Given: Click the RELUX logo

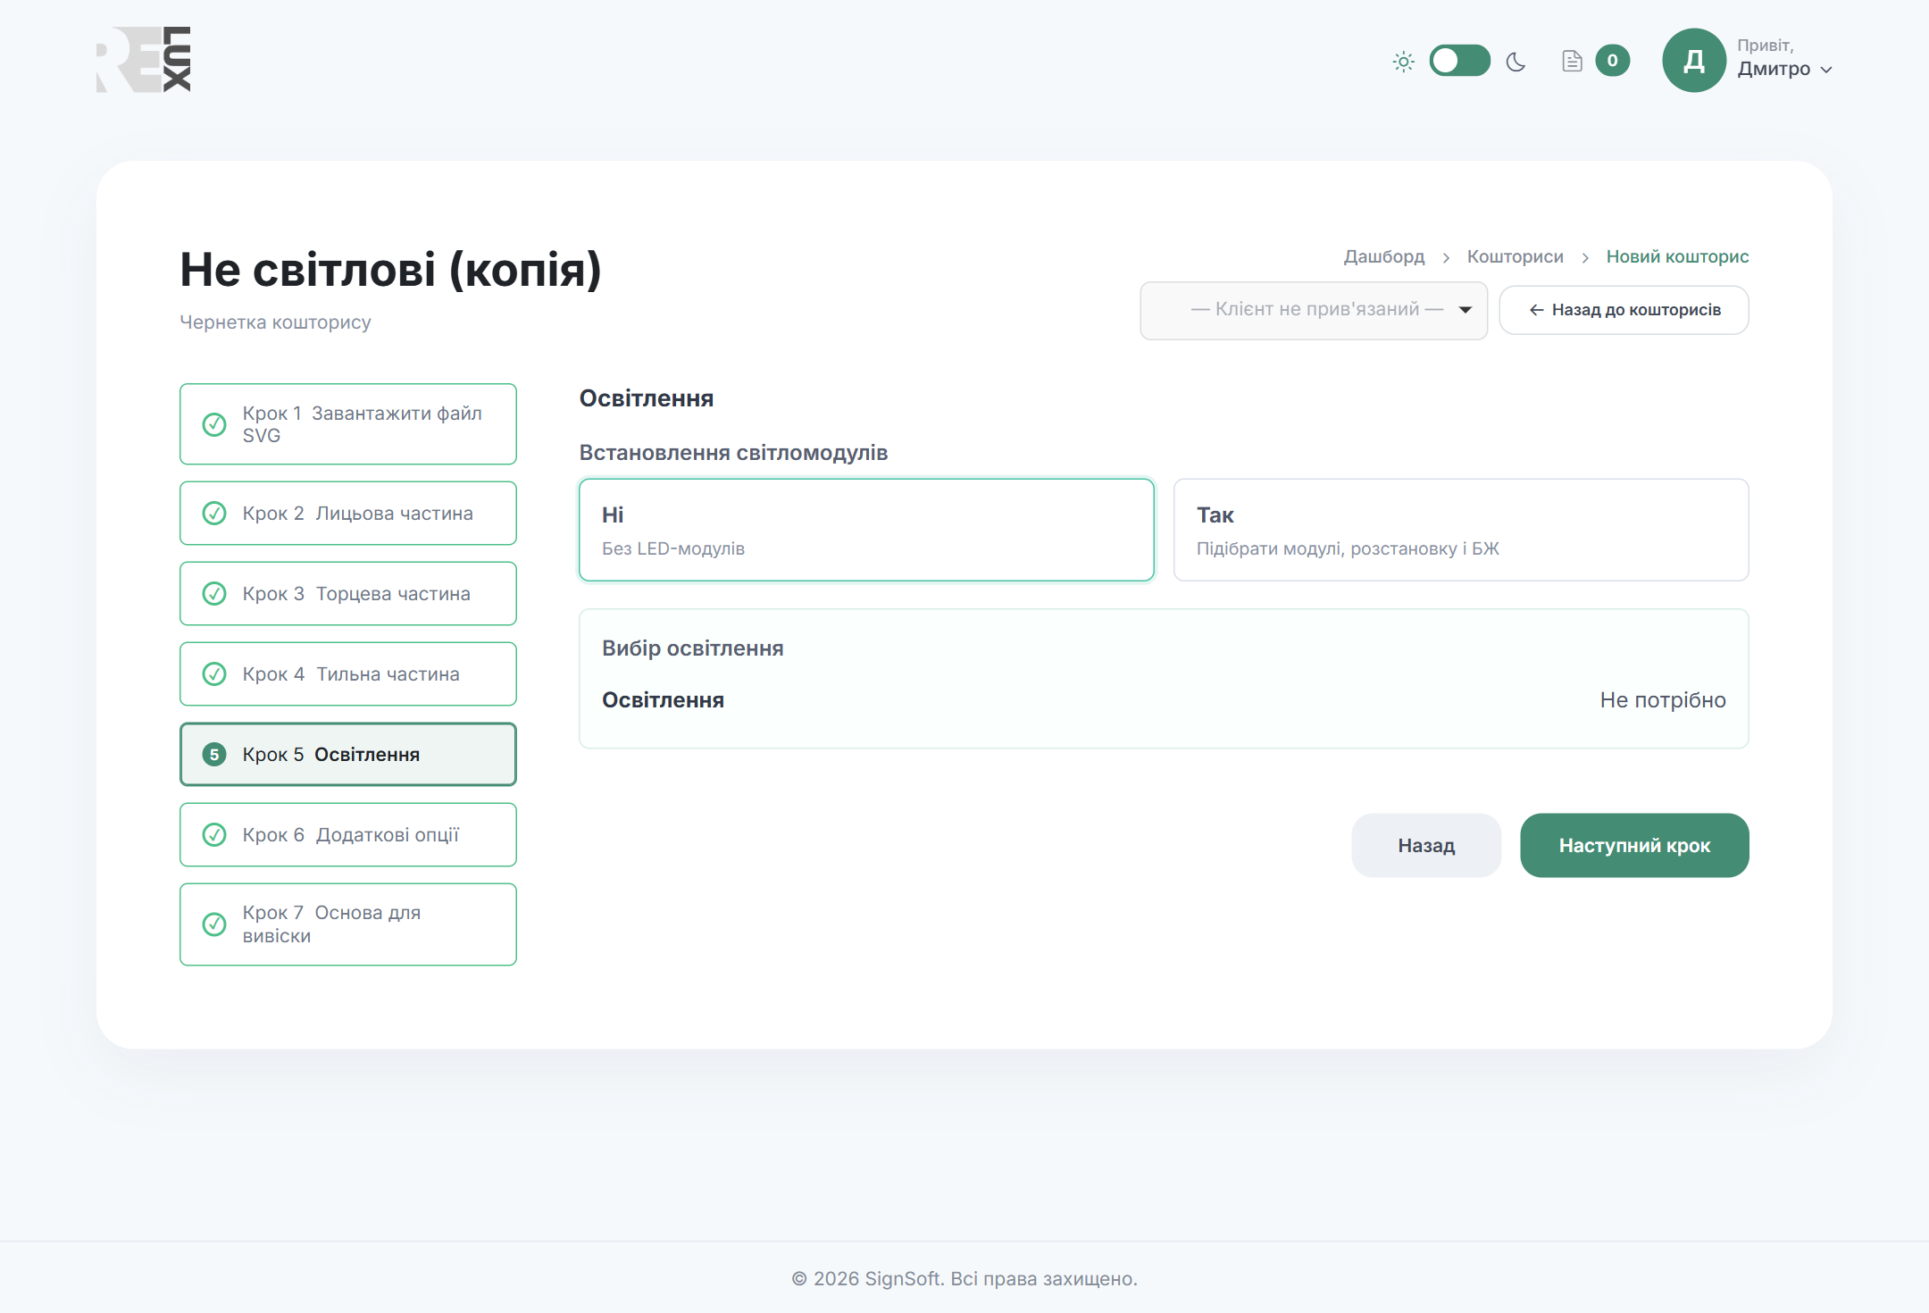Looking at the screenshot, I should pyautogui.click(x=144, y=60).
